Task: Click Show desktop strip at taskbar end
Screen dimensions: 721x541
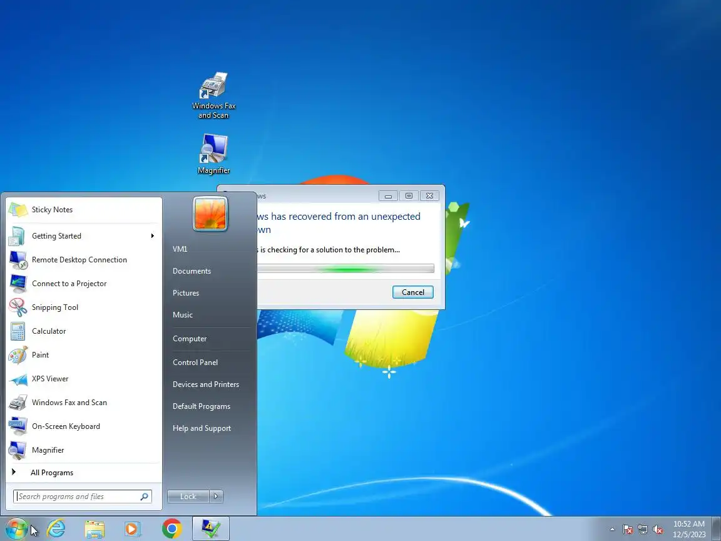Action: point(717,529)
